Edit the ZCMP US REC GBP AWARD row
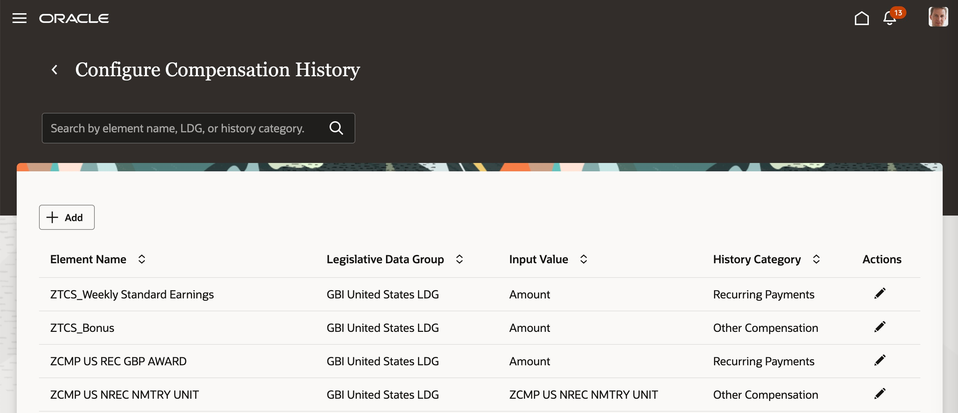Viewport: 958px width, 413px height. 880,360
